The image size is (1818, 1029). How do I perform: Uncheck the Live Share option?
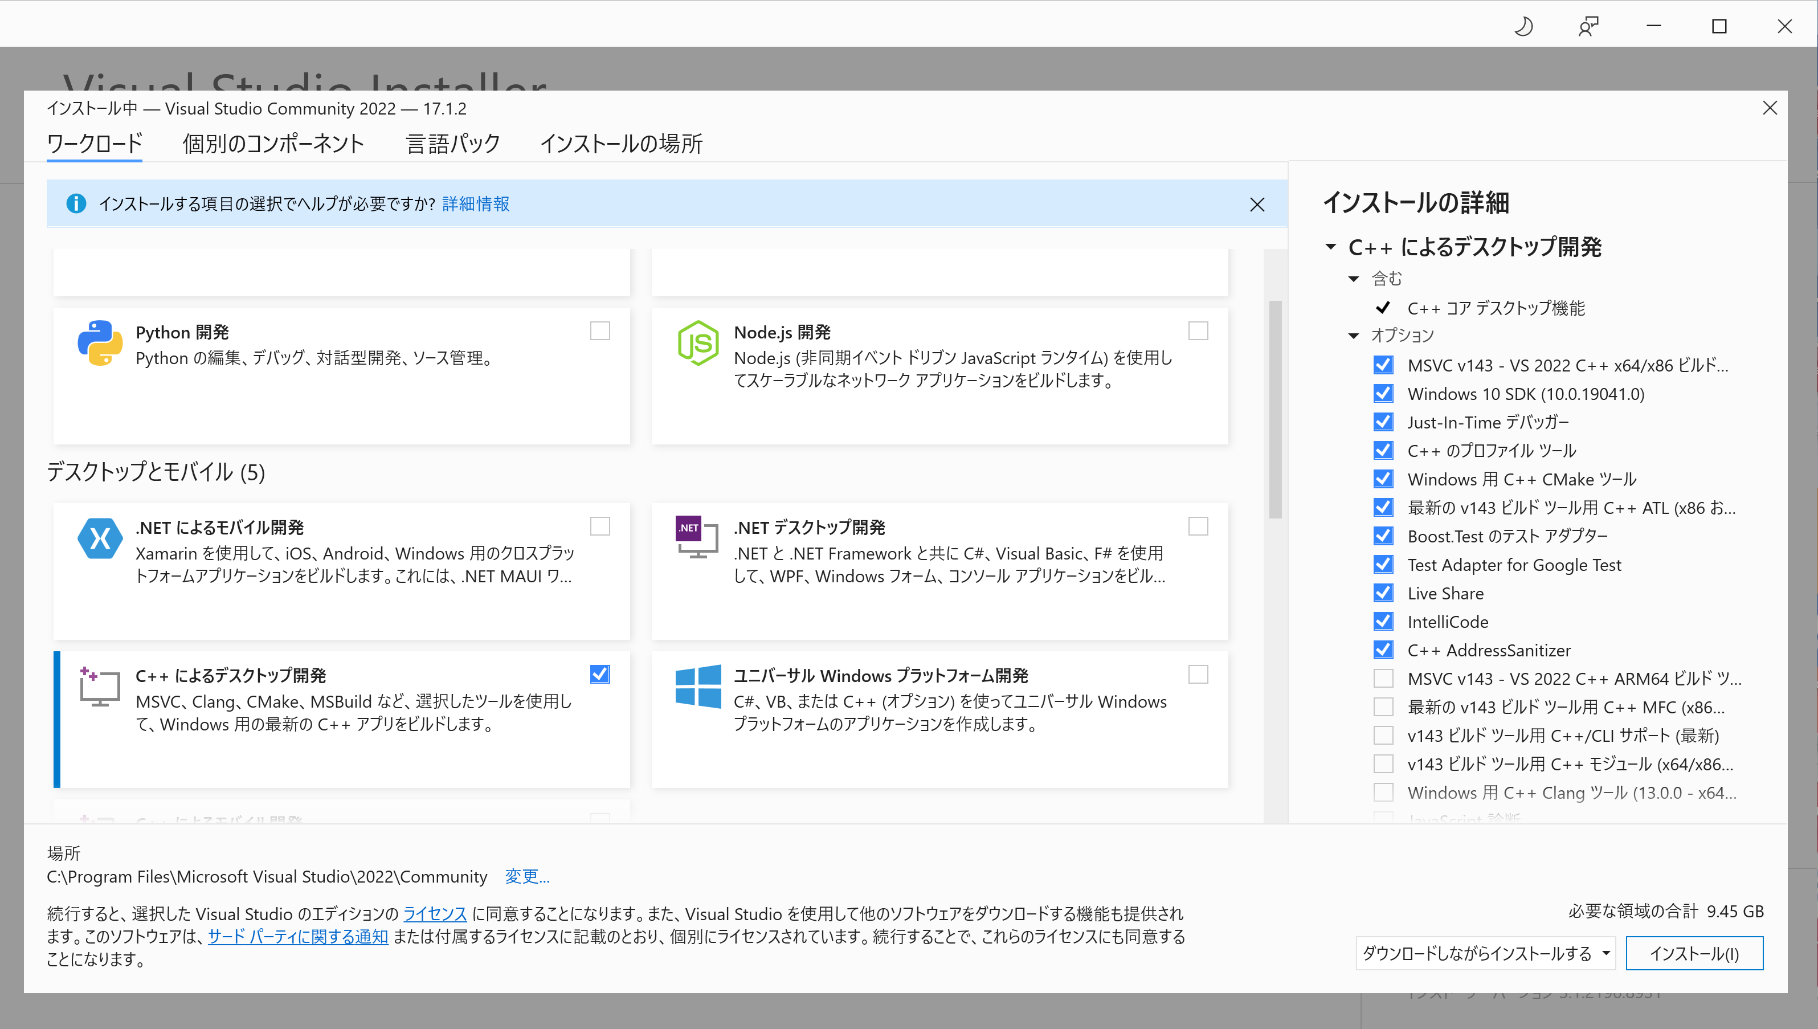coord(1383,593)
